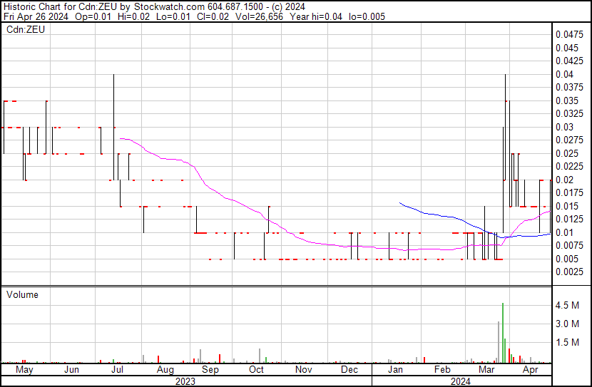Viewport: 592px width, 387px height.
Task: Click the 2023 year label
Action: 185,381
